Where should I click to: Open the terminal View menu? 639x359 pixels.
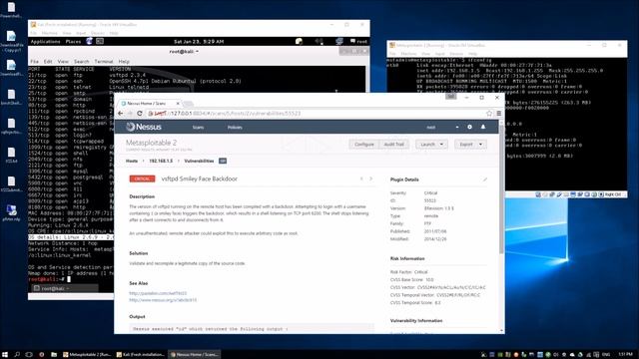[x=63, y=62]
